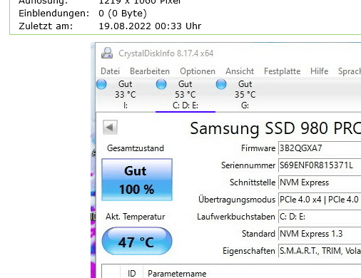Image resolution: width=361 pixels, height=278 pixels.
Task: Click the ID column header
Action: (x=131, y=274)
